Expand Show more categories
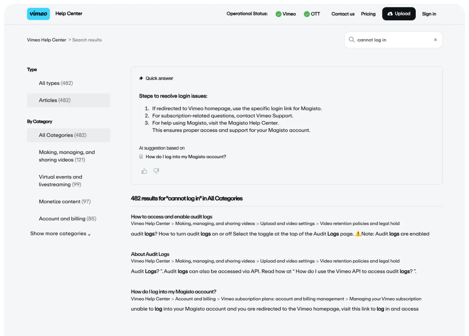This screenshot has height=336, width=469. pyautogui.click(x=60, y=233)
